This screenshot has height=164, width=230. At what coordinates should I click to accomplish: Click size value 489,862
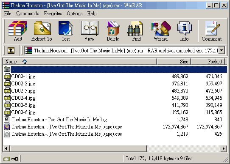click(x=180, y=77)
